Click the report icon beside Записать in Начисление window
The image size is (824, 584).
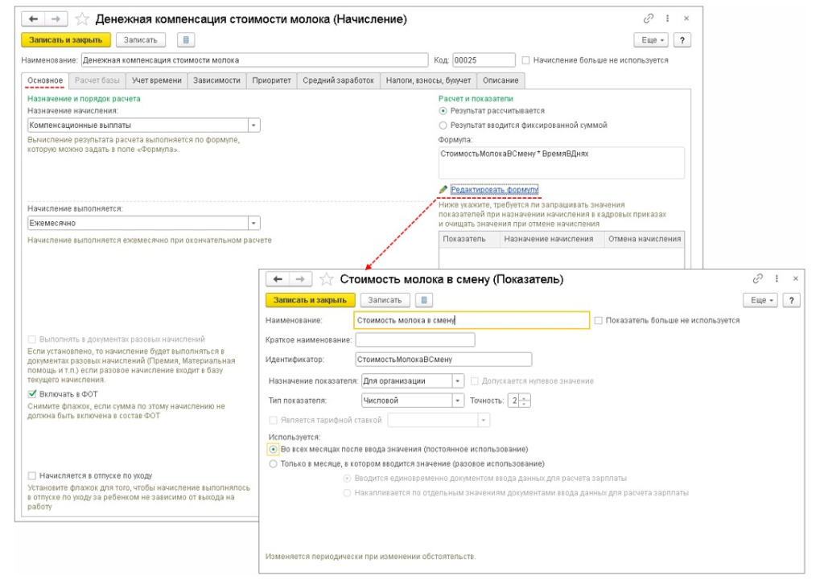(x=186, y=40)
